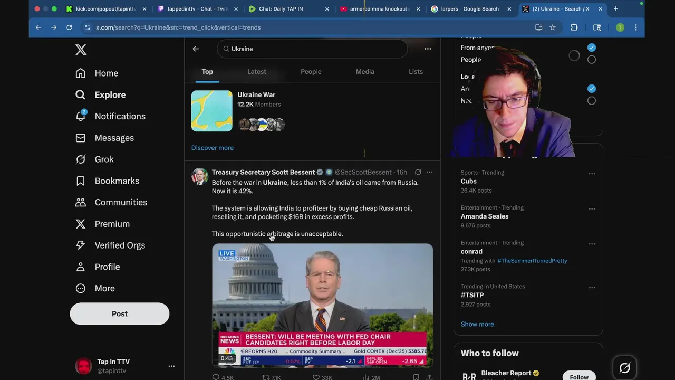Reply to the Bessent post
The height and width of the screenshot is (380, 675).
click(223, 377)
